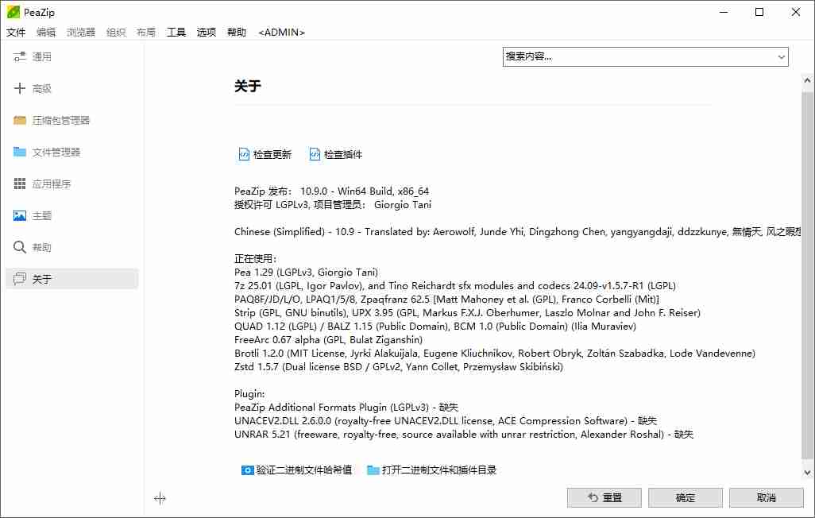Click the folder icon for 打开二进制文件和插件目录
This screenshot has width=815, height=518.
tap(372, 470)
